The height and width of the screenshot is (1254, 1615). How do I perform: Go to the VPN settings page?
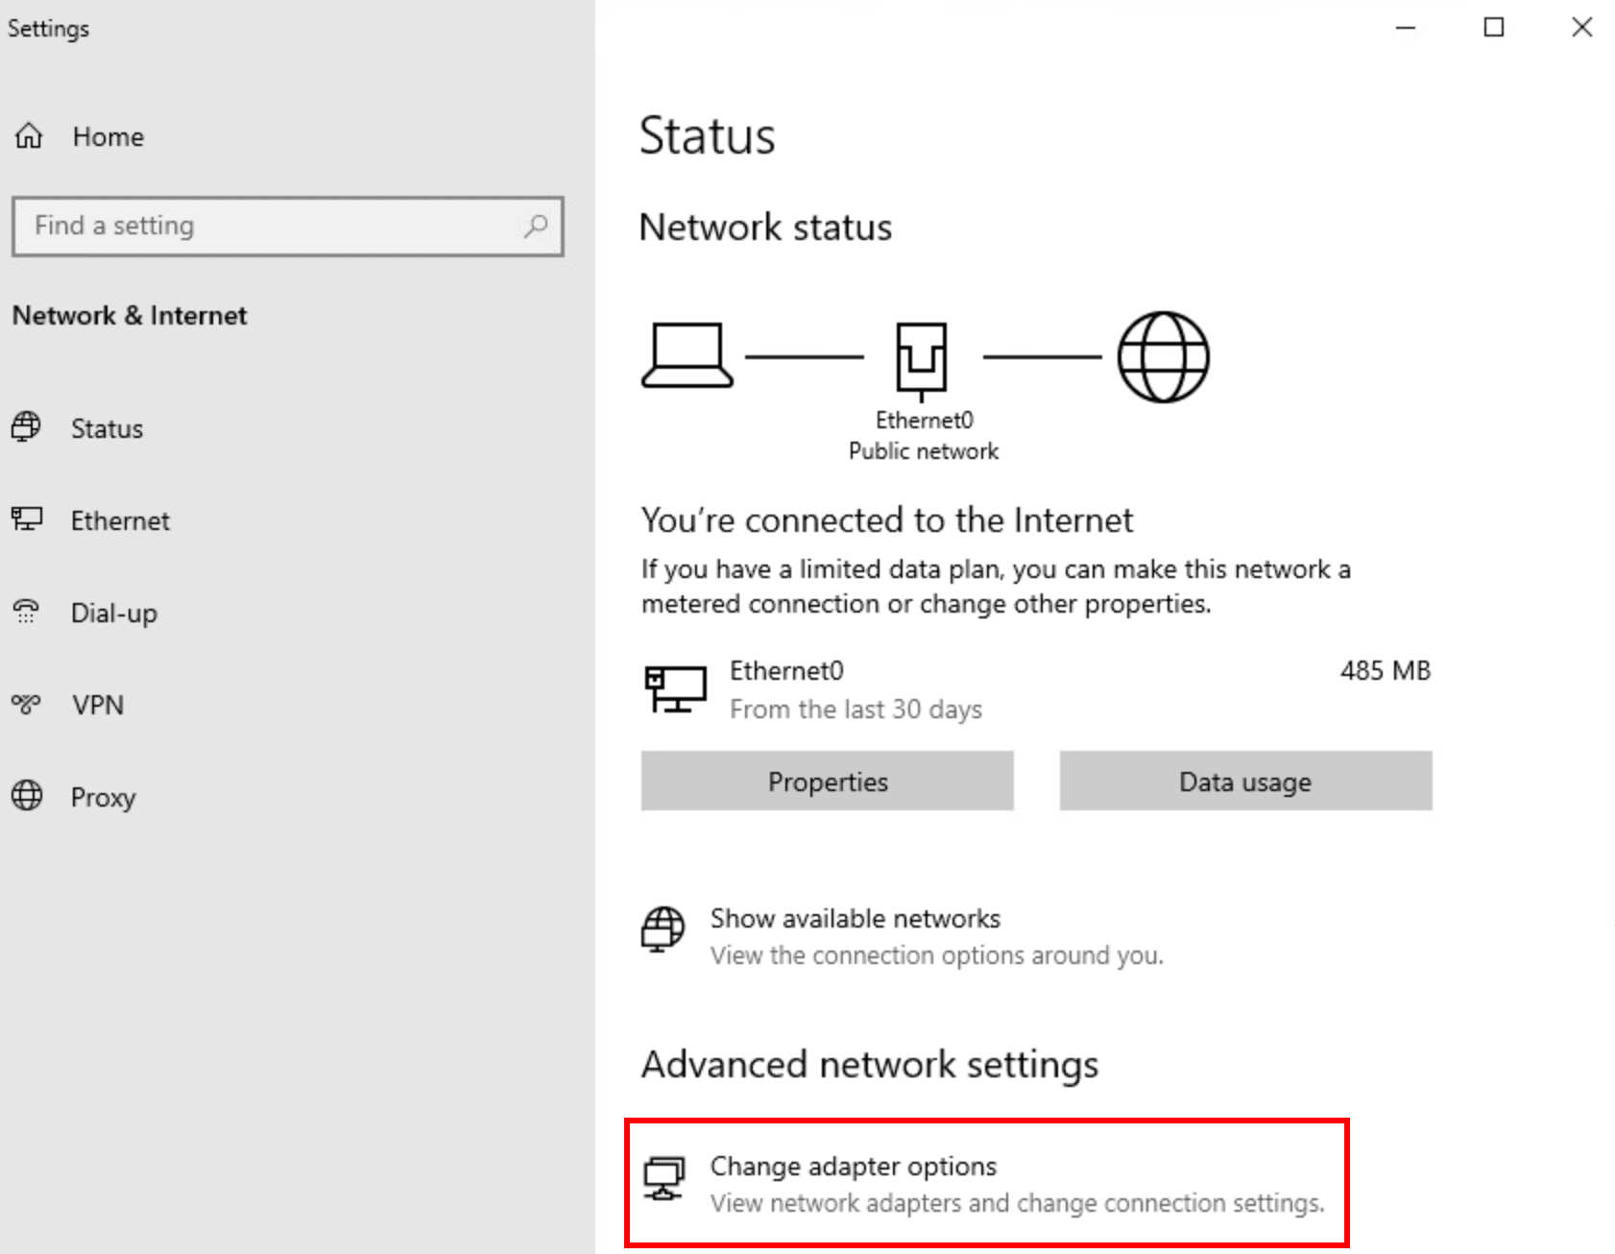(x=98, y=705)
